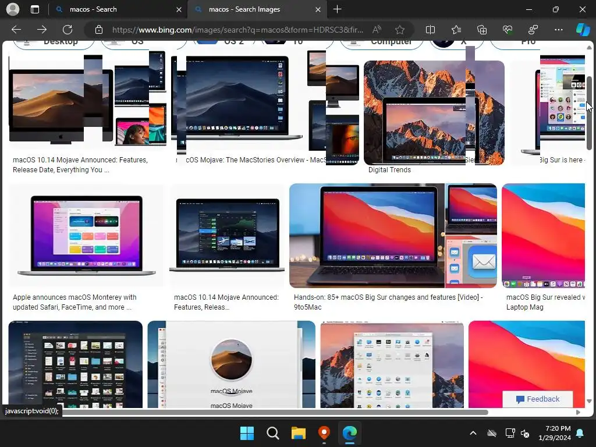Image resolution: width=596 pixels, height=447 pixels.
Task: Open Collections panel
Action: (x=481, y=30)
